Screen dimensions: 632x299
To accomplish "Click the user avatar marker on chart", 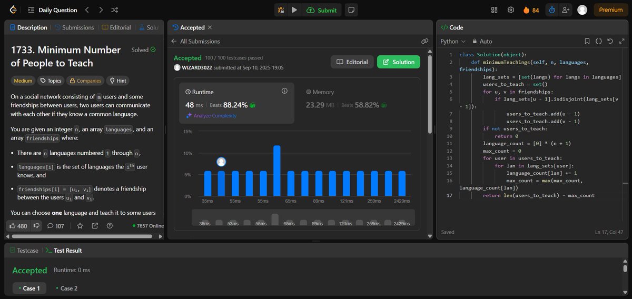I will [221, 162].
